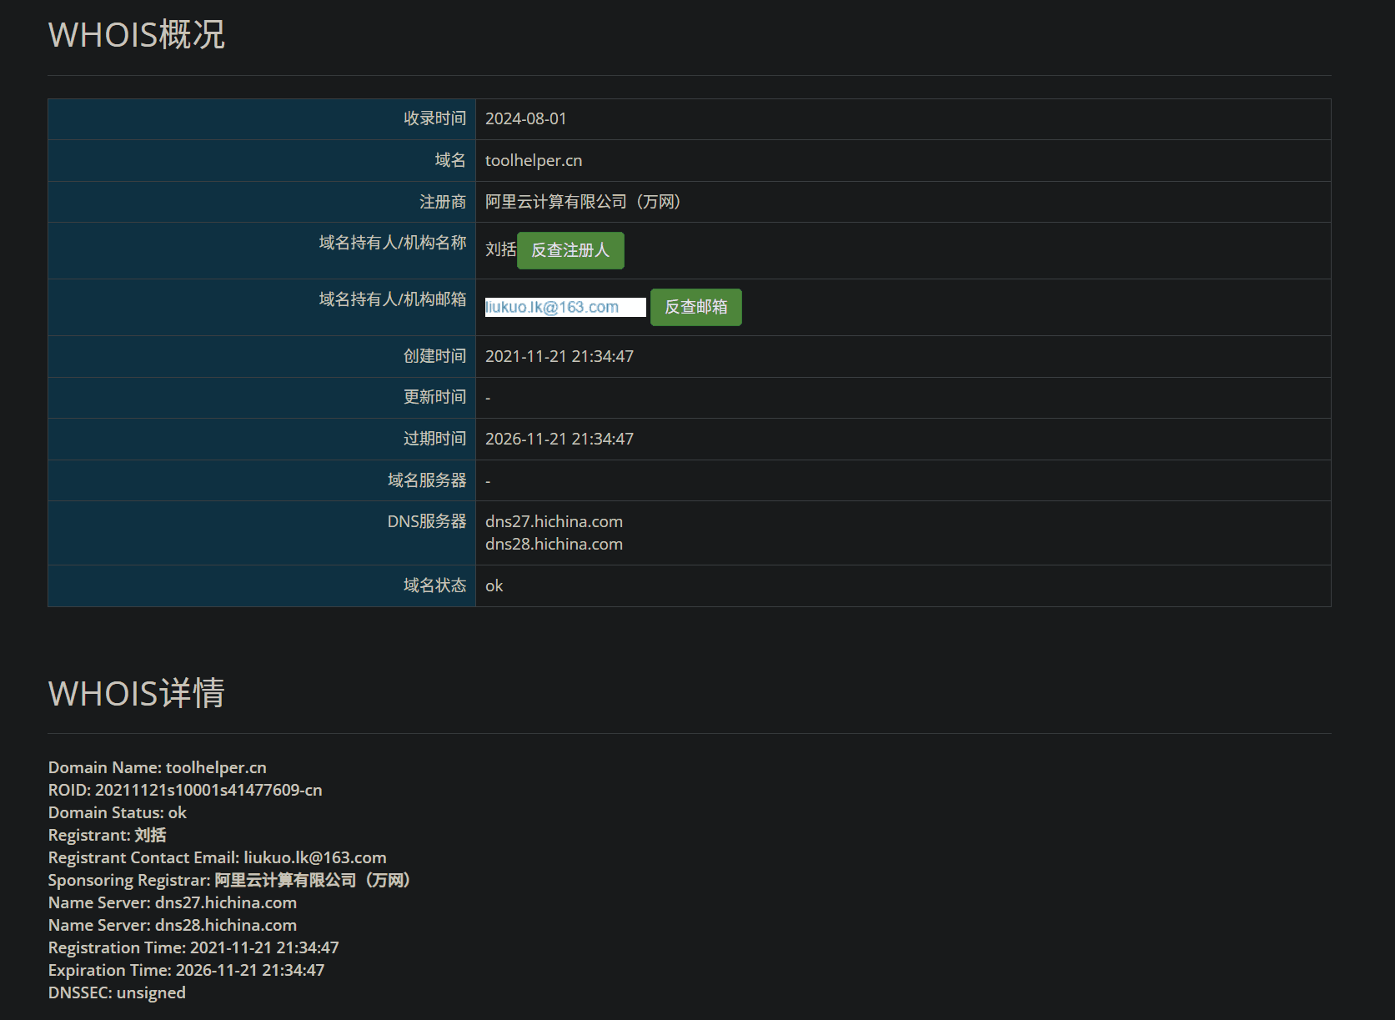The width and height of the screenshot is (1395, 1020).
Task: Click the 2024-08-01 收录时间 date value
Action: tap(525, 118)
